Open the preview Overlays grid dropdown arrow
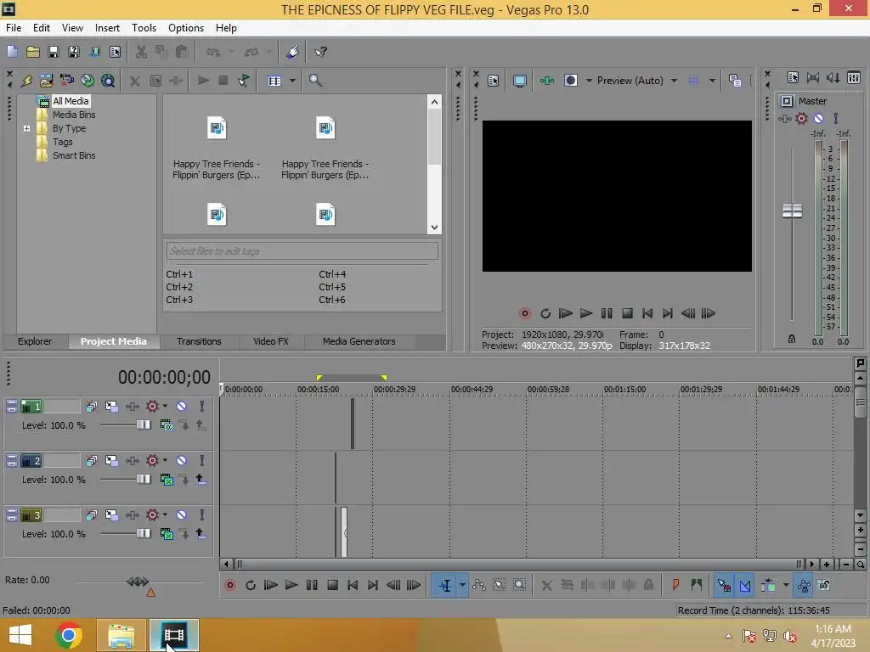Viewport: 870px width, 652px height. click(x=713, y=81)
